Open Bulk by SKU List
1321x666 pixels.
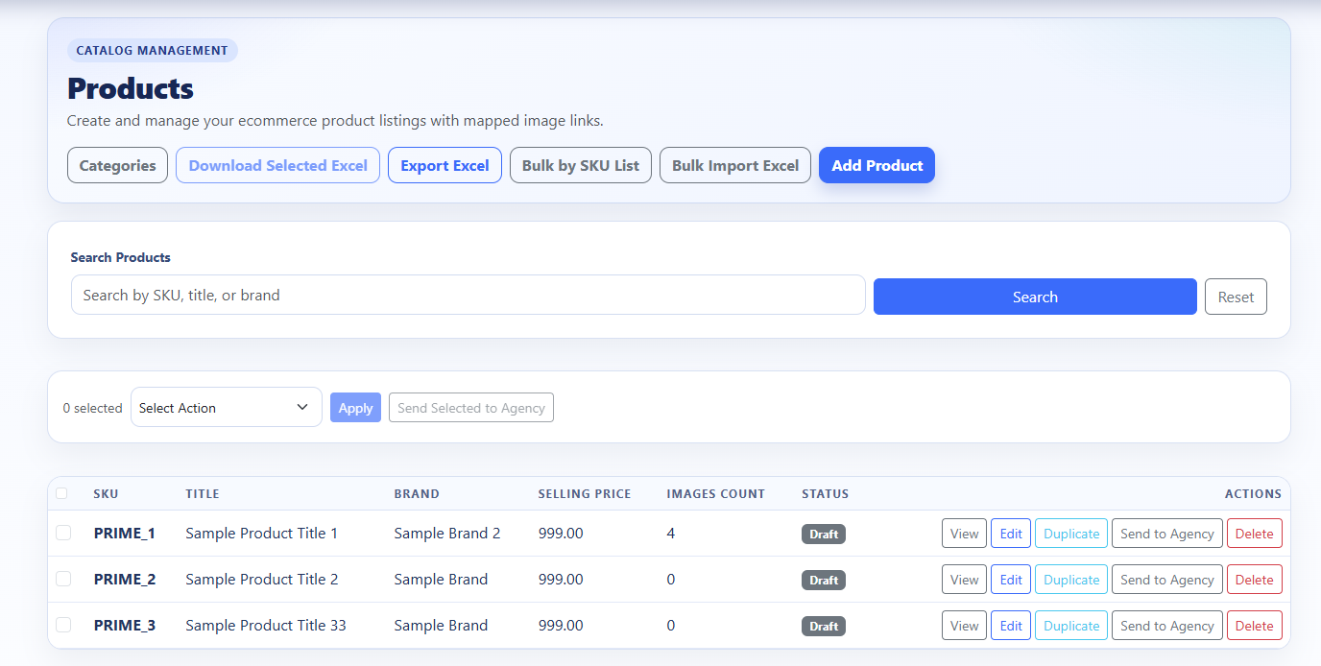pyautogui.click(x=581, y=165)
